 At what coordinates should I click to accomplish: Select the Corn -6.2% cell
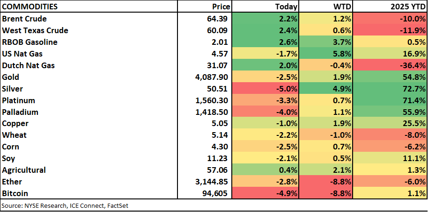pyautogui.click(x=391, y=147)
